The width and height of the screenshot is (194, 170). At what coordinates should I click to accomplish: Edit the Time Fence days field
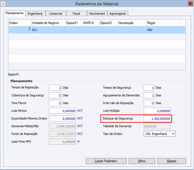pyautogui.click(x=55, y=103)
